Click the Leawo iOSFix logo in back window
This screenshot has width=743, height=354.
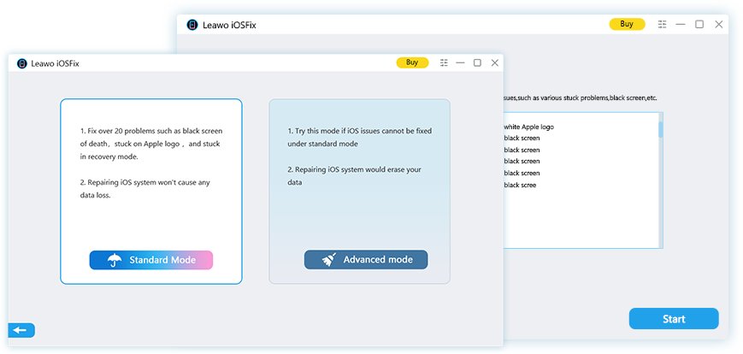tap(192, 25)
